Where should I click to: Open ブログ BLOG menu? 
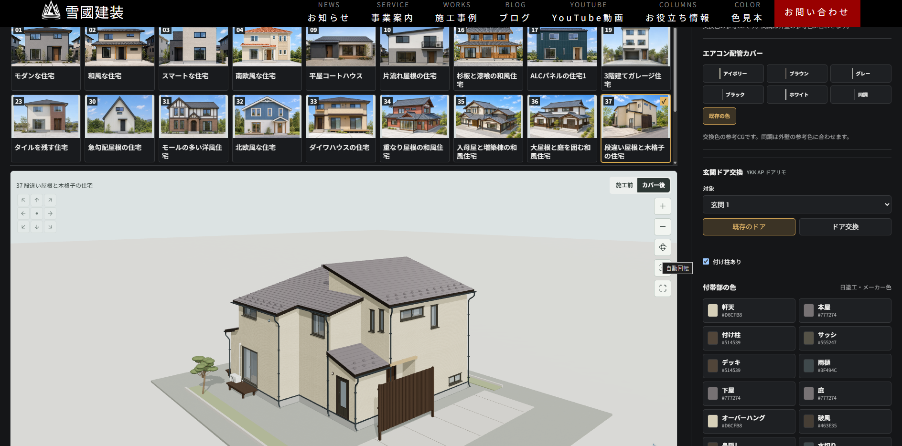pos(515,12)
